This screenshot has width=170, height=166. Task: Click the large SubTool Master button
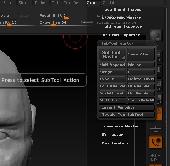(x=113, y=54)
